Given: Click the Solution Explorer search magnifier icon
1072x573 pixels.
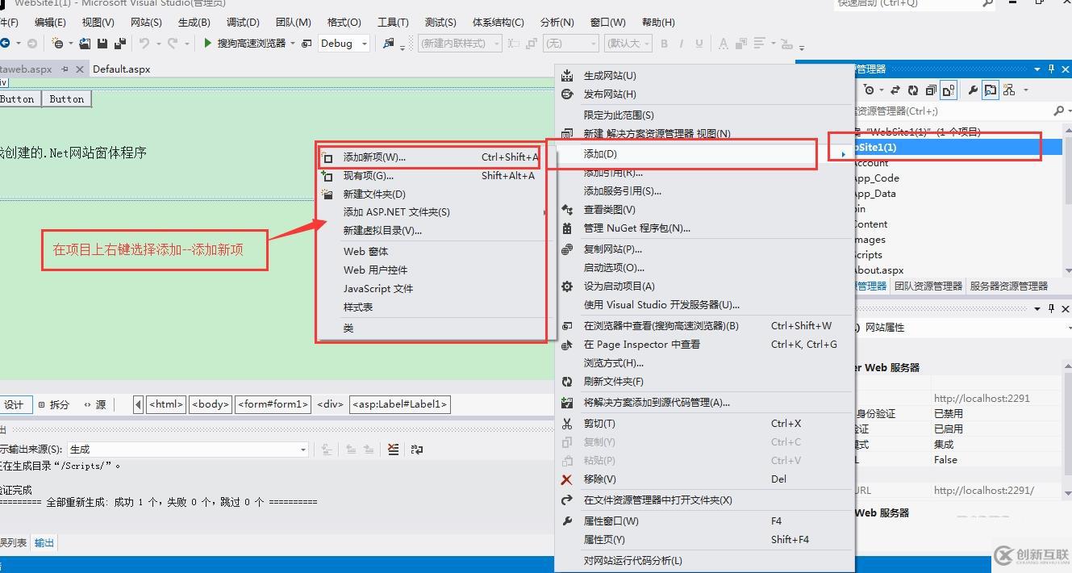Looking at the screenshot, I should click(1058, 111).
